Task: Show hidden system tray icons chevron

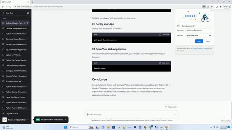Action: pyautogui.click(x=211, y=127)
